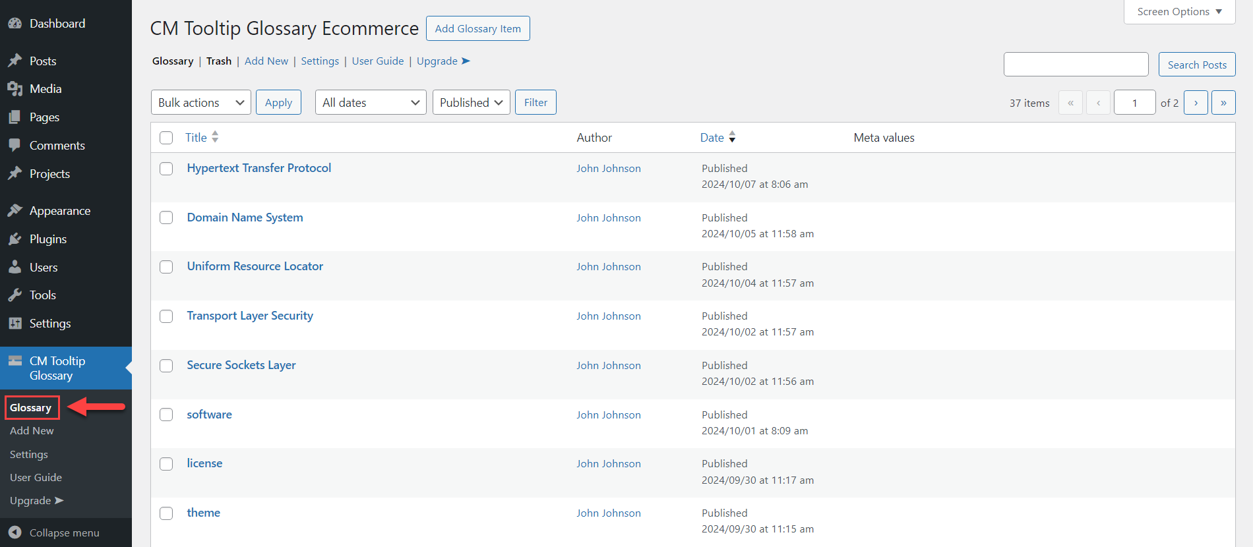The height and width of the screenshot is (547, 1253).
Task: Open Settings in top nav
Action: click(320, 61)
